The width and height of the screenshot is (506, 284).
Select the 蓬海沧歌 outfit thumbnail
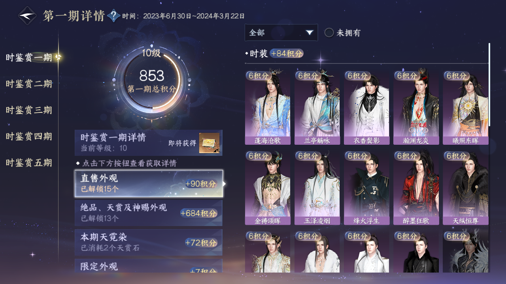(x=268, y=108)
